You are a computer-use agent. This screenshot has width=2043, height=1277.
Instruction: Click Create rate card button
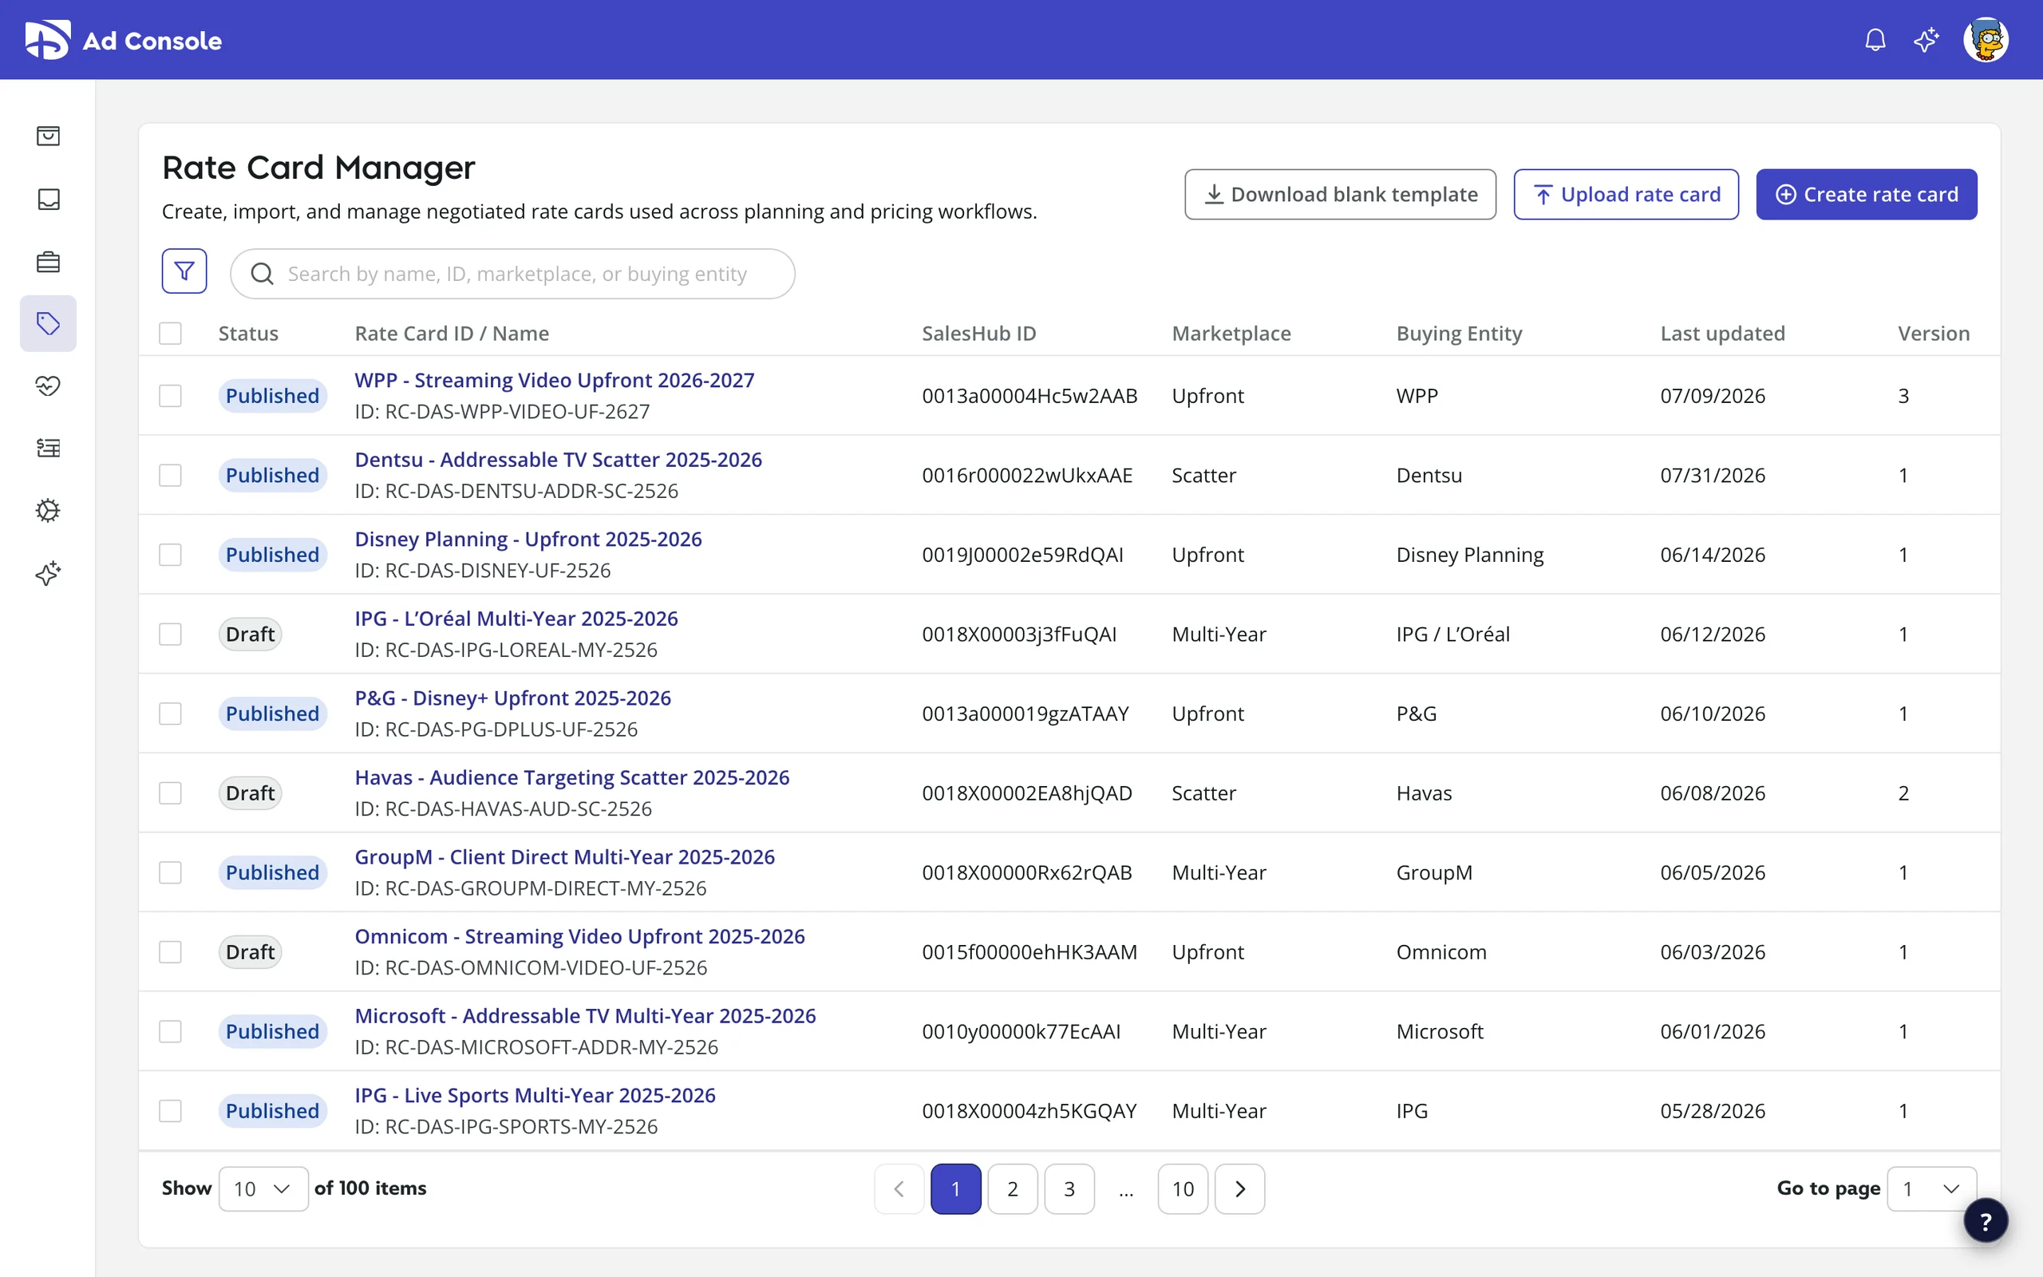(1867, 194)
